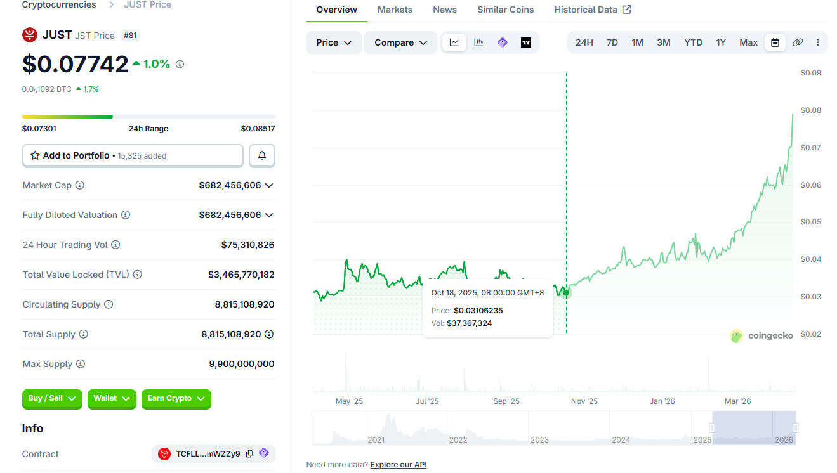This screenshot has width=837, height=473.
Task: Open the Price dropdown above the chart
Action: [334, 42]
